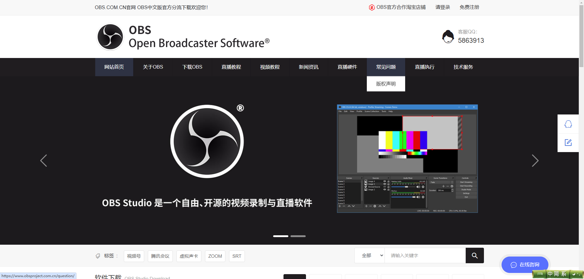Open the QQ contact icon in right sidebar
The height and width of the screenshot is (279, 584).
[x=568, y=124]
